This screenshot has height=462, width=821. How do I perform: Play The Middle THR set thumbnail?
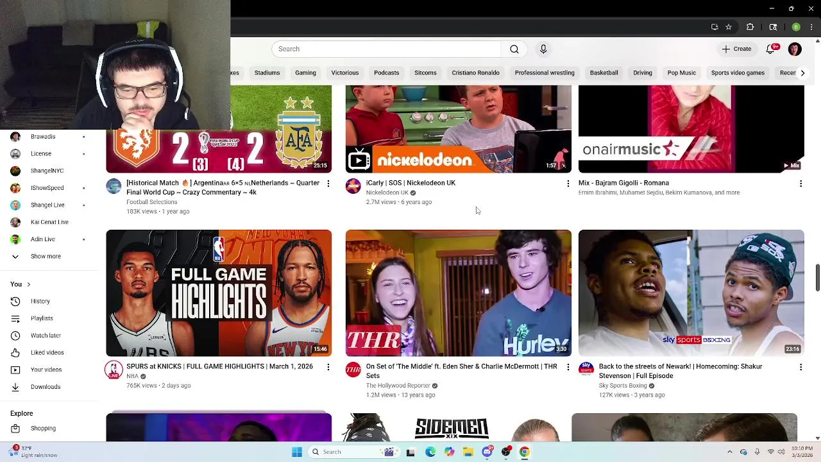pyautogui.click(x=458, y=293)
